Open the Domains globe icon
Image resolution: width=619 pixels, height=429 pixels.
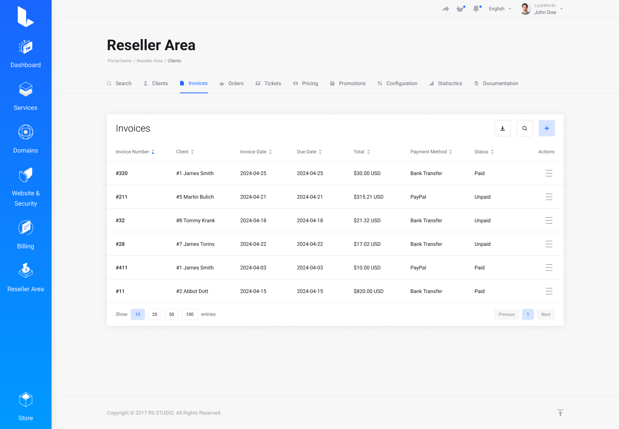tap(25, 132)
